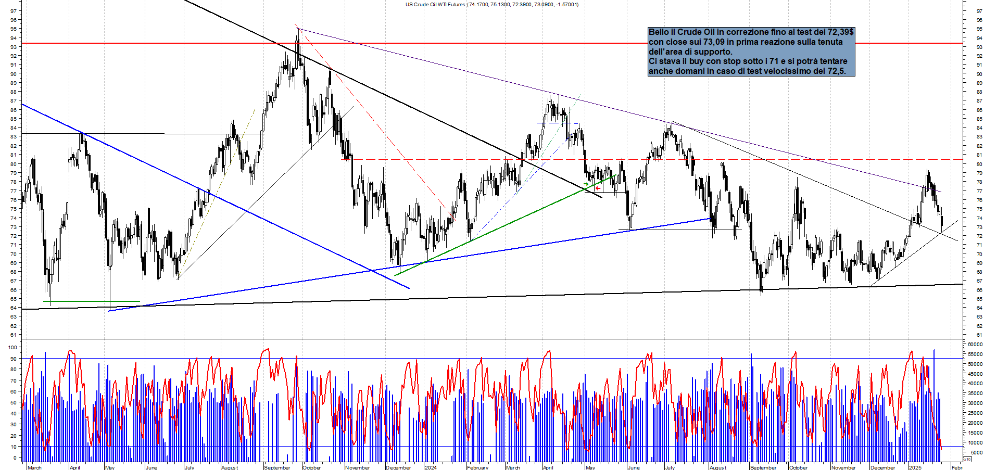Click the '73' value on the right price scale
The height and width of the screenshot is (470, 984).
[x=979, y=227]
